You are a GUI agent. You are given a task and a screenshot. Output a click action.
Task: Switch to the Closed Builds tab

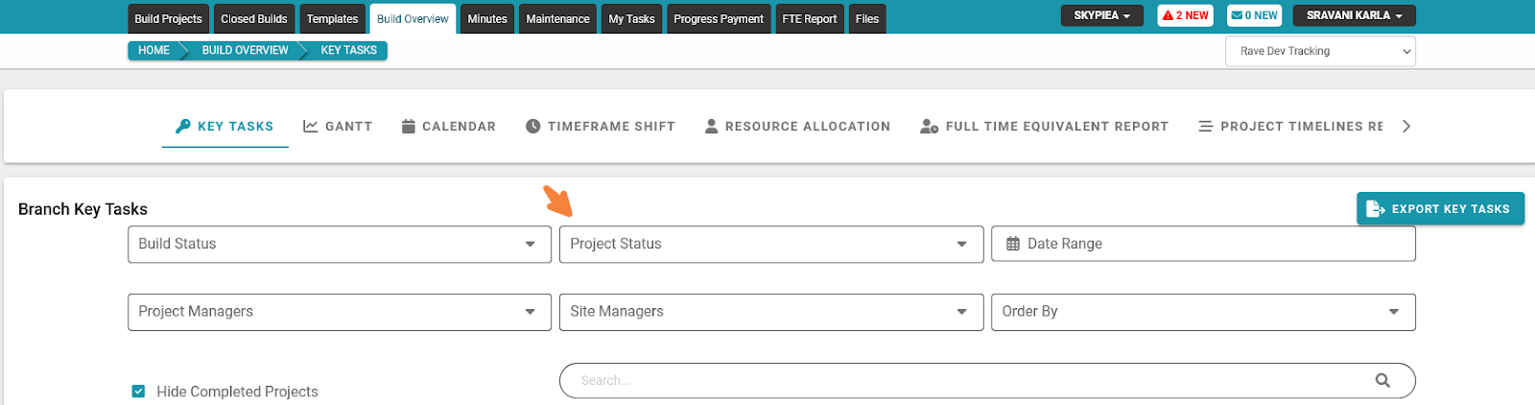point(254,18)
